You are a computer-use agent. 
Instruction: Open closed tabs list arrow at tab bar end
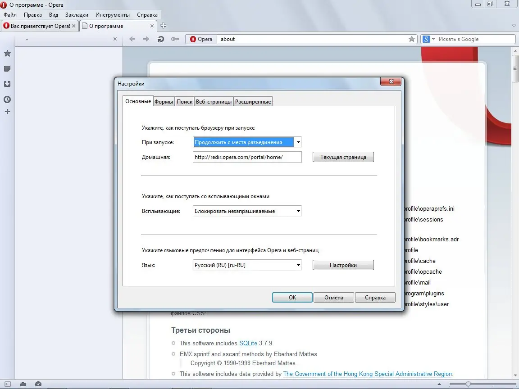pyautogui.click(x=514, y=26)
